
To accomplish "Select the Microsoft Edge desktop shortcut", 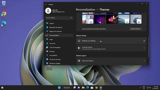I will coord(4,25).
